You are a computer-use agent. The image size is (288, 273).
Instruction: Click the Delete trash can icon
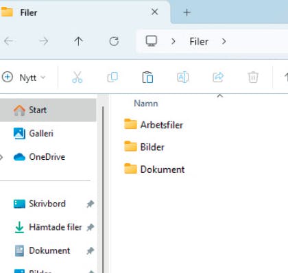click(x=253, y=78)
